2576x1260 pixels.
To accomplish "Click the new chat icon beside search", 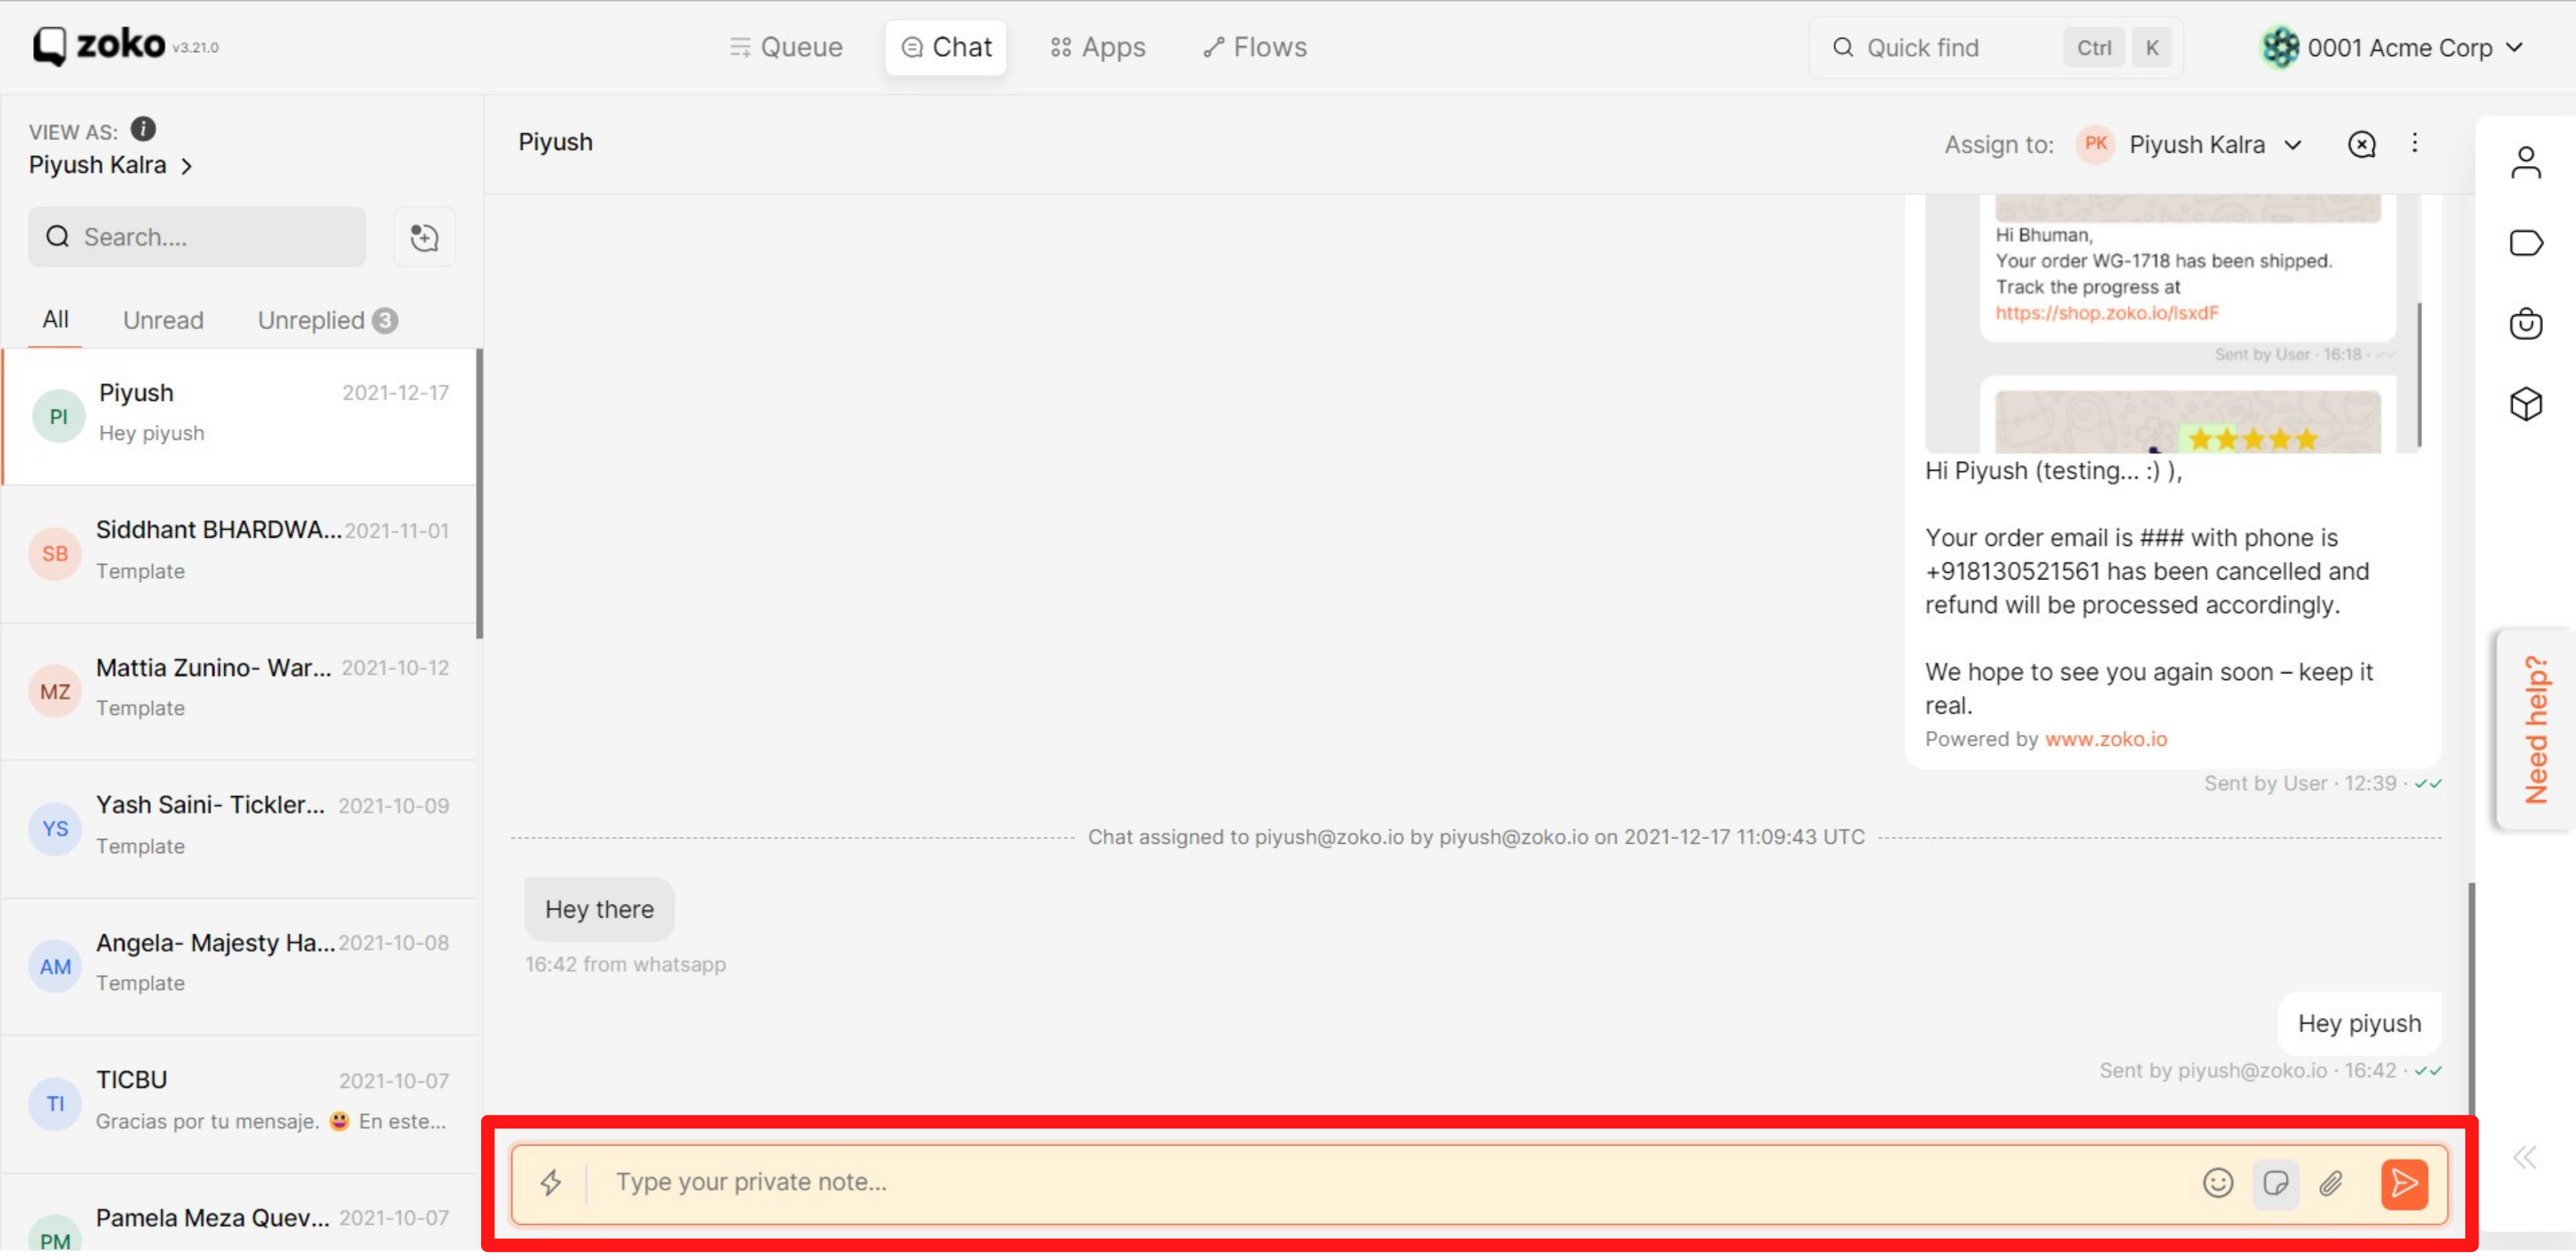I will pos(424,237).
